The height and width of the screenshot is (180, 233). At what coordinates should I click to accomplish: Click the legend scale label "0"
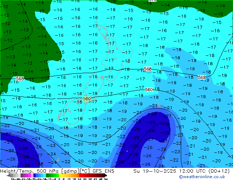[x=59, y=179]
